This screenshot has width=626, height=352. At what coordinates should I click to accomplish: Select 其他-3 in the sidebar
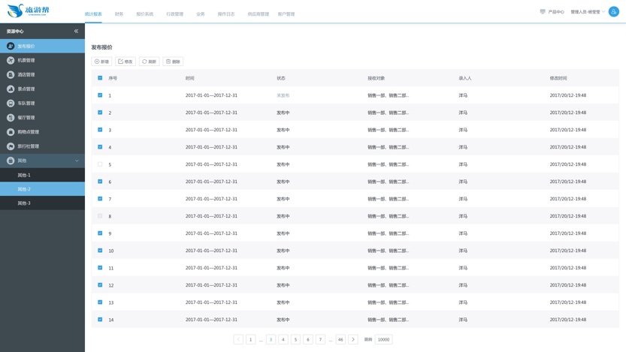click(x=24, y=203)
